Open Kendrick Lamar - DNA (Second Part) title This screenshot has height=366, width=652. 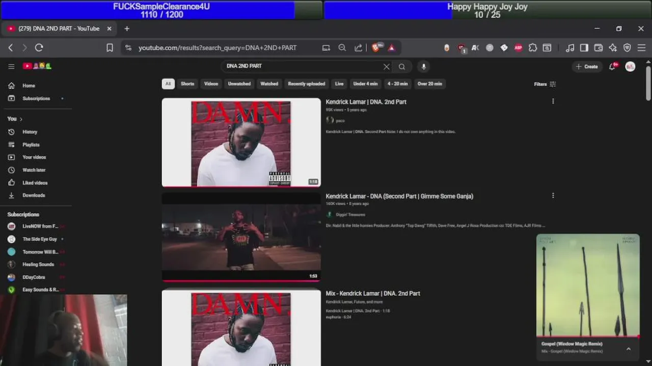[399, 196]
